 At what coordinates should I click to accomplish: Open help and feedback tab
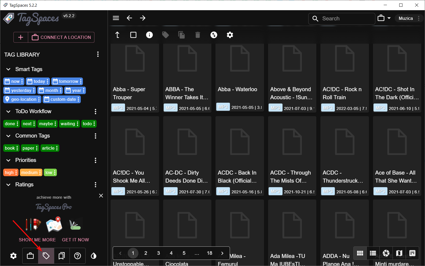coord(78,256)
